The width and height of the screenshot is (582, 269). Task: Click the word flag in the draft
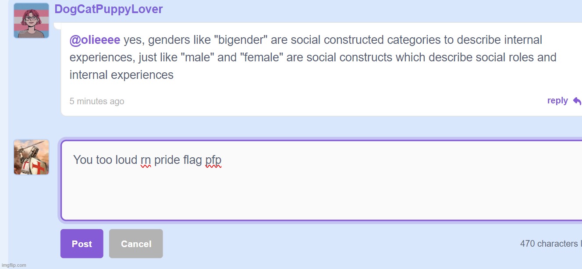point(192,160)
